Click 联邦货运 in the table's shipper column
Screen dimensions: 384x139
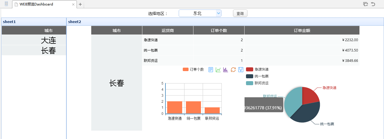tap(151, 61)
